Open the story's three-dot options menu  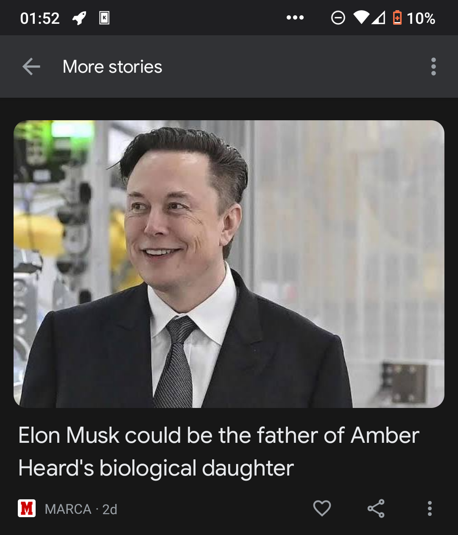[x=430, y=508]
